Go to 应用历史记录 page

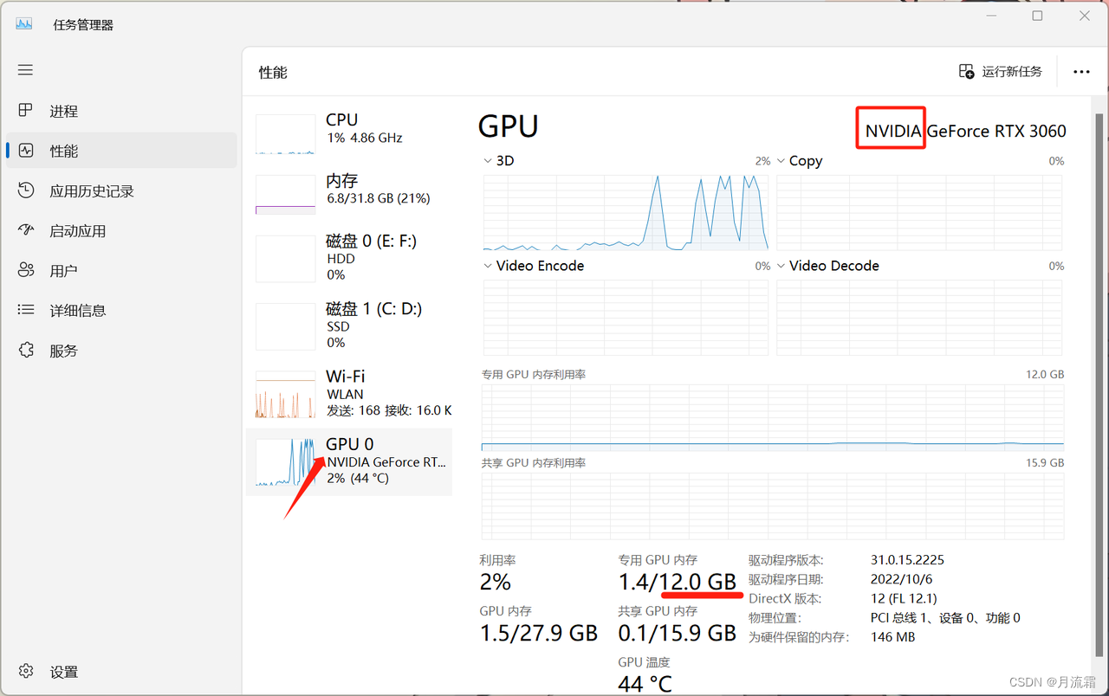121,190
